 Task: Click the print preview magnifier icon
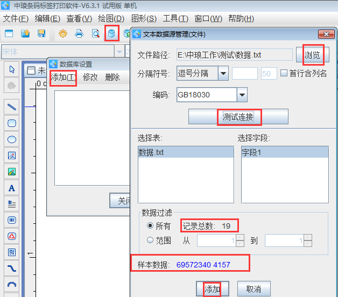[x=95, y=33]
